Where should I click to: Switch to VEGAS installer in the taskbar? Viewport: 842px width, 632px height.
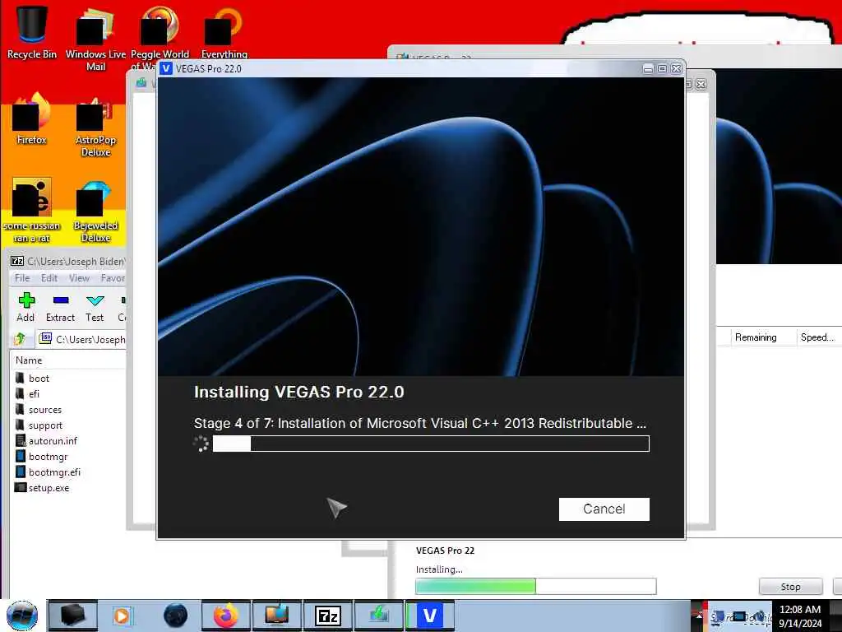(x=429, y=616)
